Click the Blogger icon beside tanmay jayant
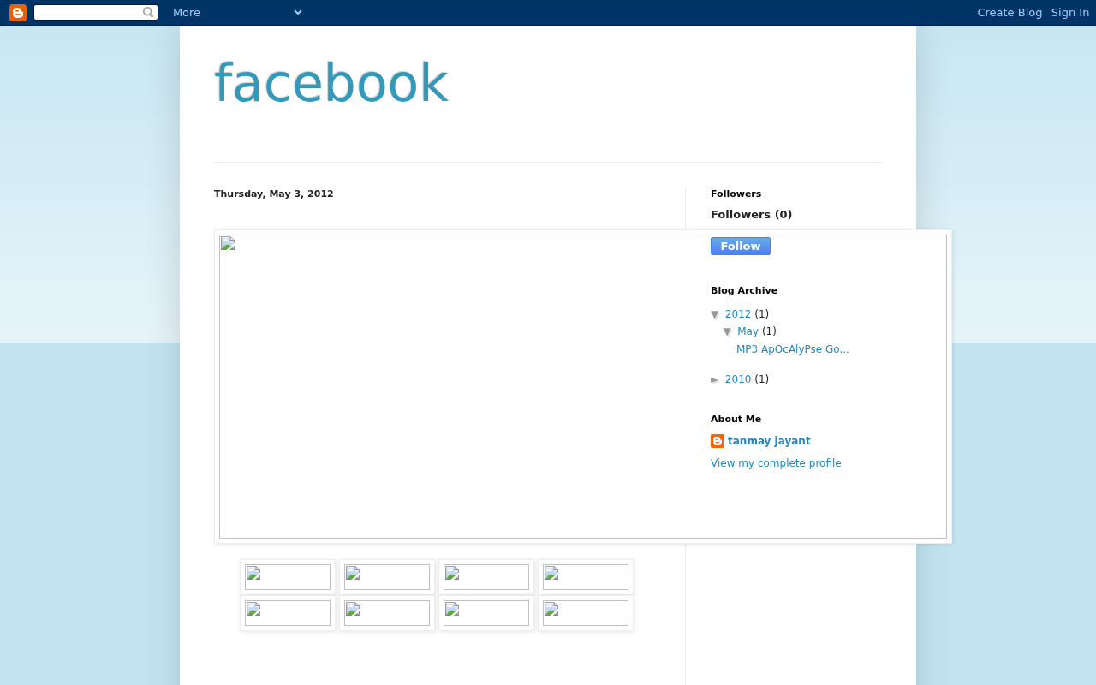1096x685 pixels. (x=718, y=441)
